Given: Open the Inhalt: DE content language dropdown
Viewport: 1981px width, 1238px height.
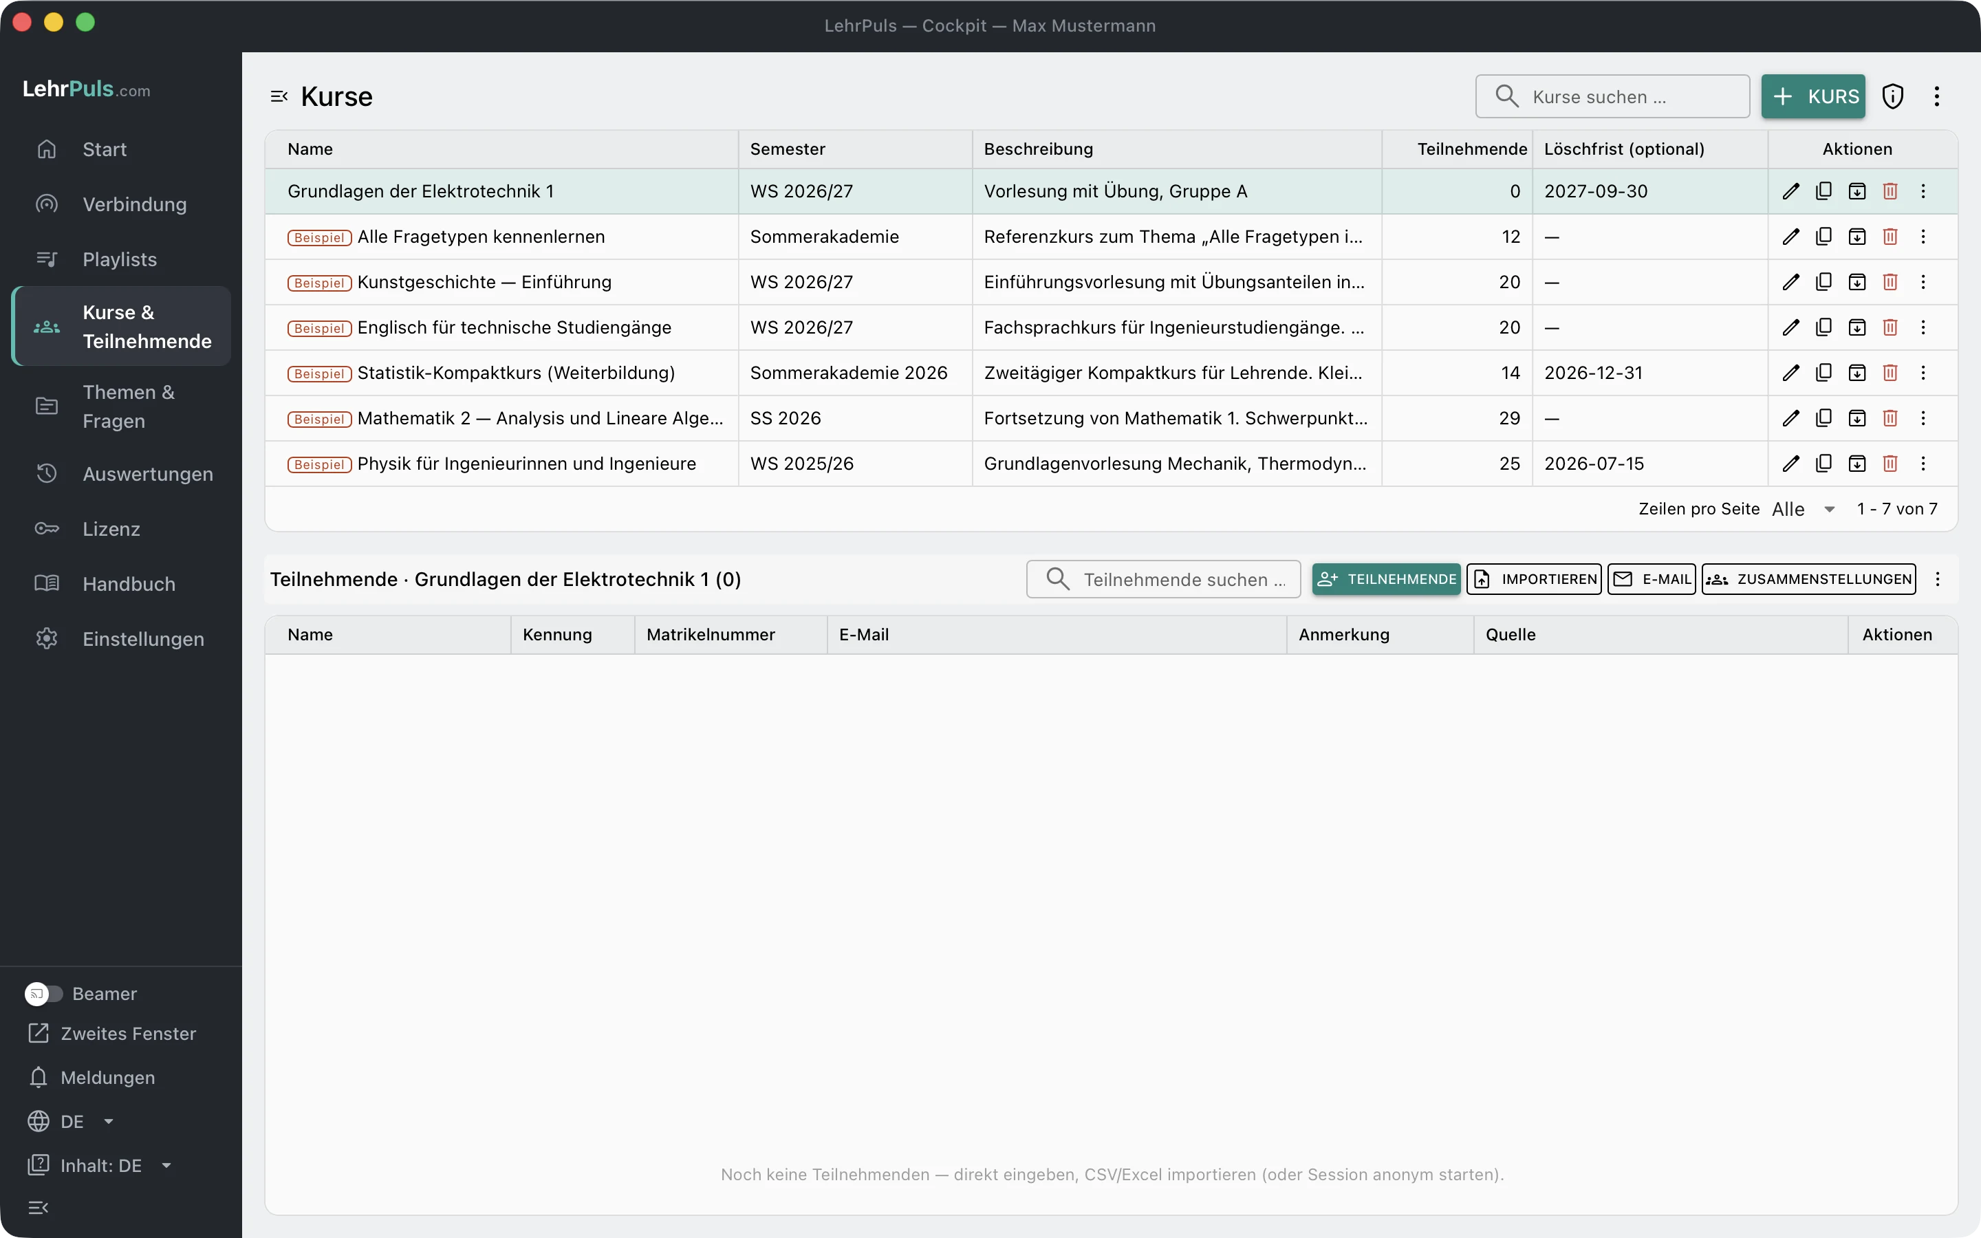Looking at the screenshot, I should 100,1166.
